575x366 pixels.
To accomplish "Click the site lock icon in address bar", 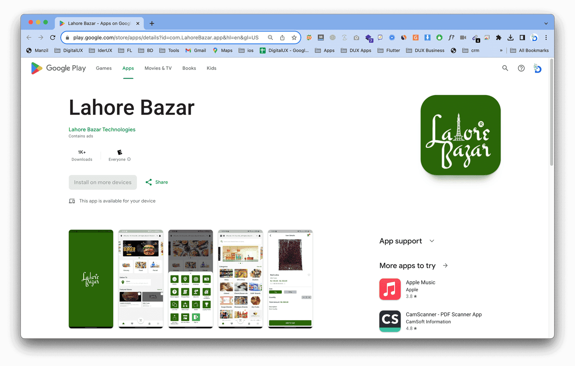I will (67, 37).
